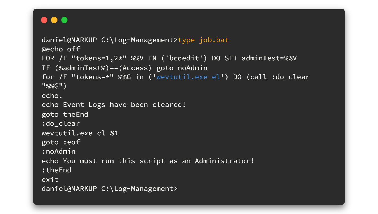Screen dimensions: 378x214
Task: Click the red close window button
Action: [x=44, y=20]
